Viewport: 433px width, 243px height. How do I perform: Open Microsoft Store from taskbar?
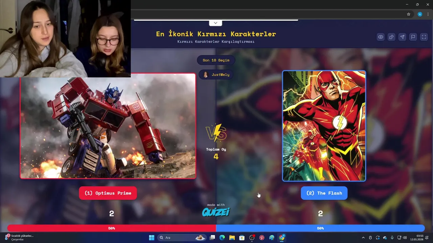click(242, 238)
